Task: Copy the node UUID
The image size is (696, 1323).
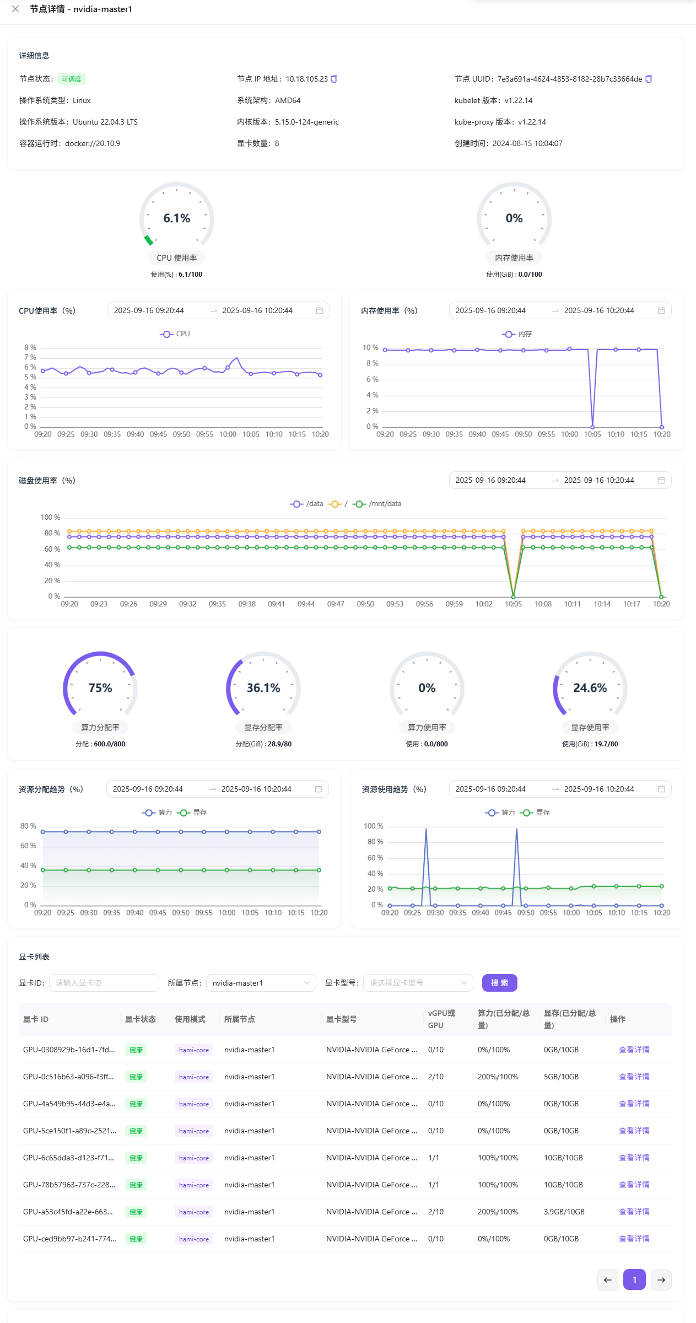Action: coord(649,79)
